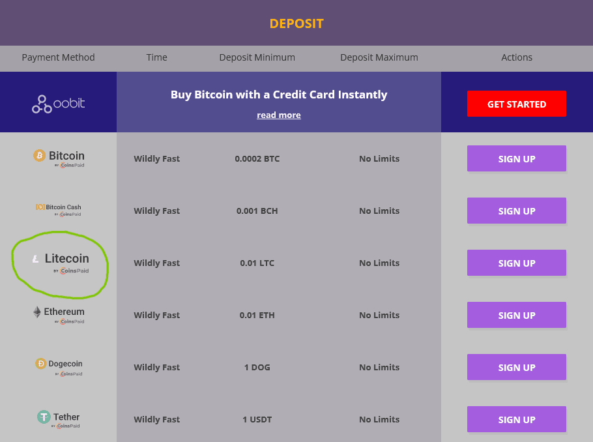Click 'Wildly Fast' in the Litecoin row
This screenshot has height=442, width=593.
coord(157,263)
